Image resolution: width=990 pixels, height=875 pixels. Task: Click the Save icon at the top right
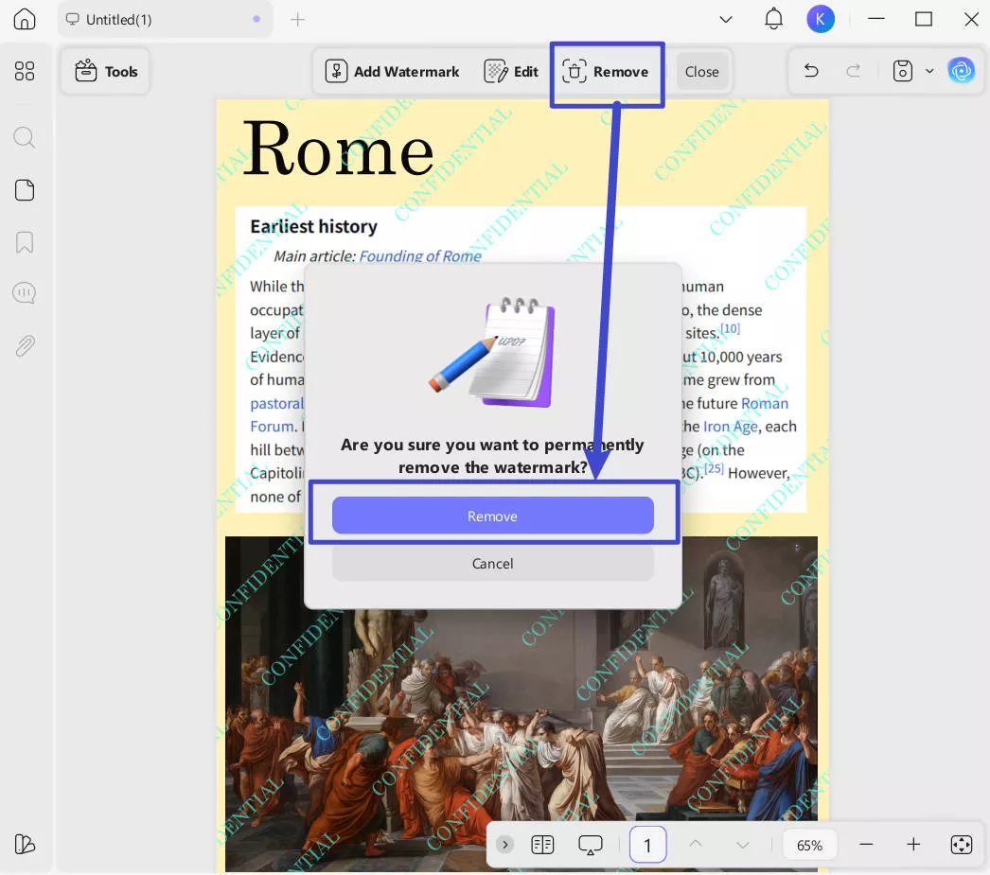point(902,70)
